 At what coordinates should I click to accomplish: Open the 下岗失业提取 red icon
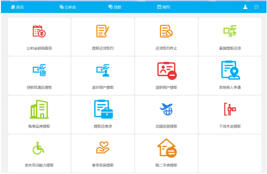coord(230,109)
